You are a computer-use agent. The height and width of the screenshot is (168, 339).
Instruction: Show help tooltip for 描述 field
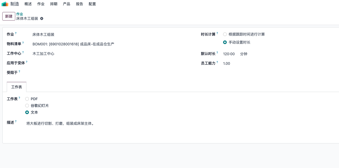coord(16,121)
